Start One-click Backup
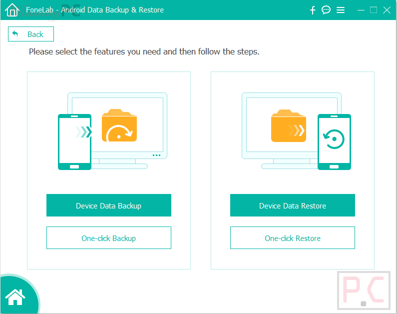Screen dimensions: 397x314 109,237
